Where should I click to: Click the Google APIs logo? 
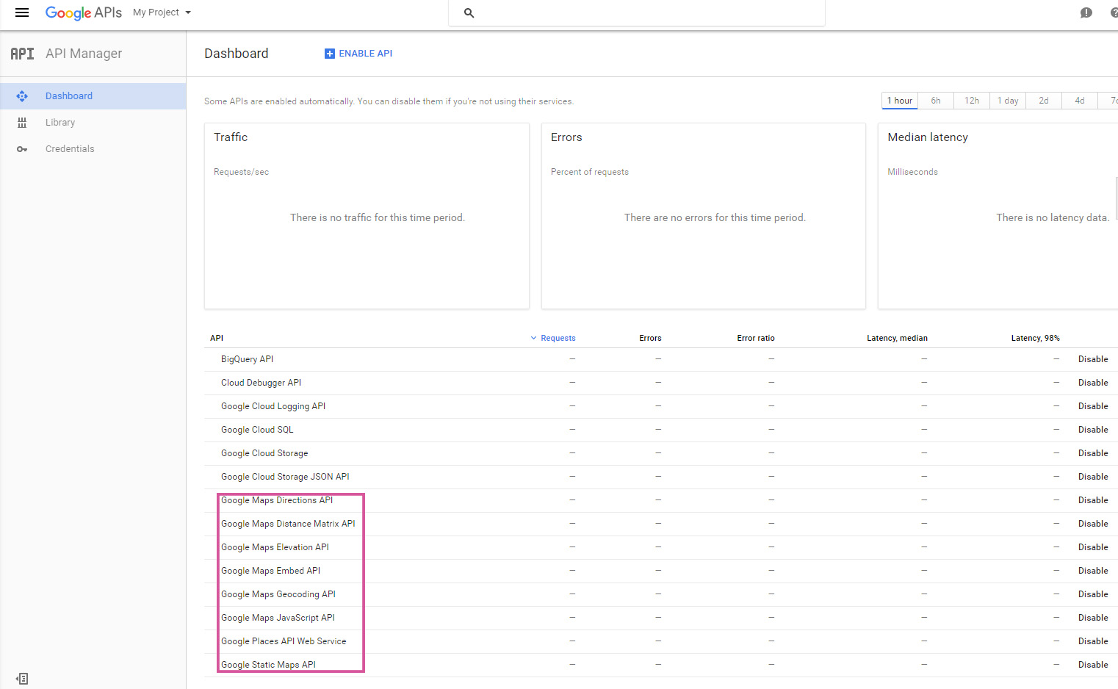[84, 12]
